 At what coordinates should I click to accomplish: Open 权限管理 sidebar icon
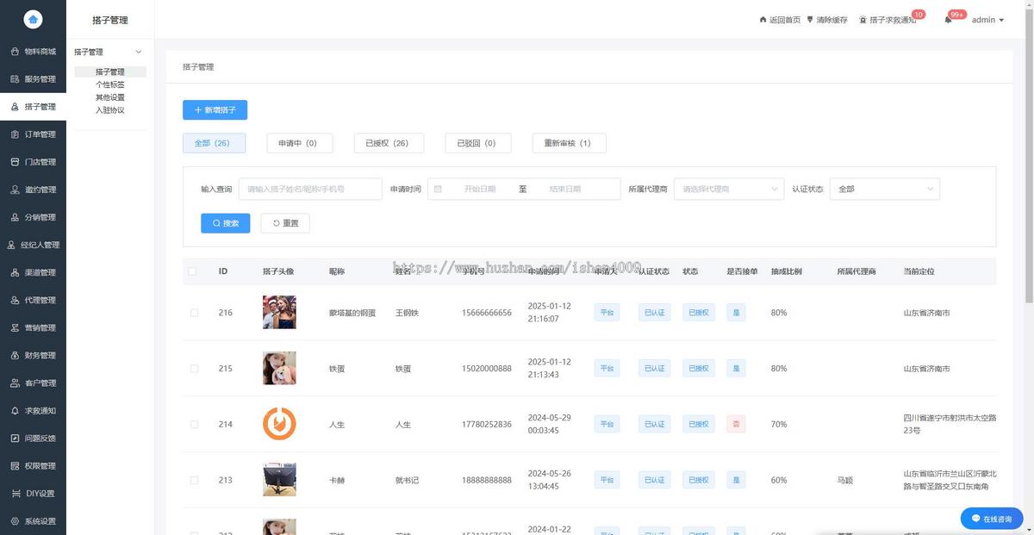click(x=16, y=465)
